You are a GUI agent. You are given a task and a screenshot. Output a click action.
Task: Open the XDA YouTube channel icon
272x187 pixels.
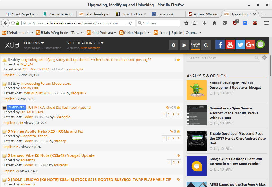(x=230, y=45)
